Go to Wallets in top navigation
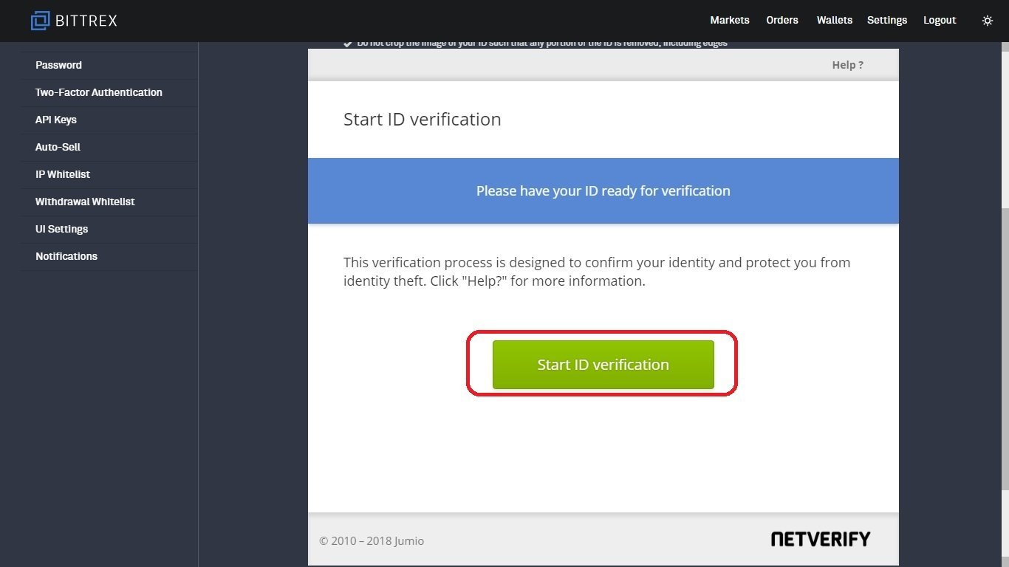This screenshot has height=567, width=1009. 835,20
